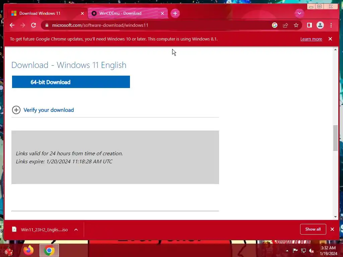Click the Links valid for 24 hours text
Screen dimensions: 343x257
tap(69, 153)
